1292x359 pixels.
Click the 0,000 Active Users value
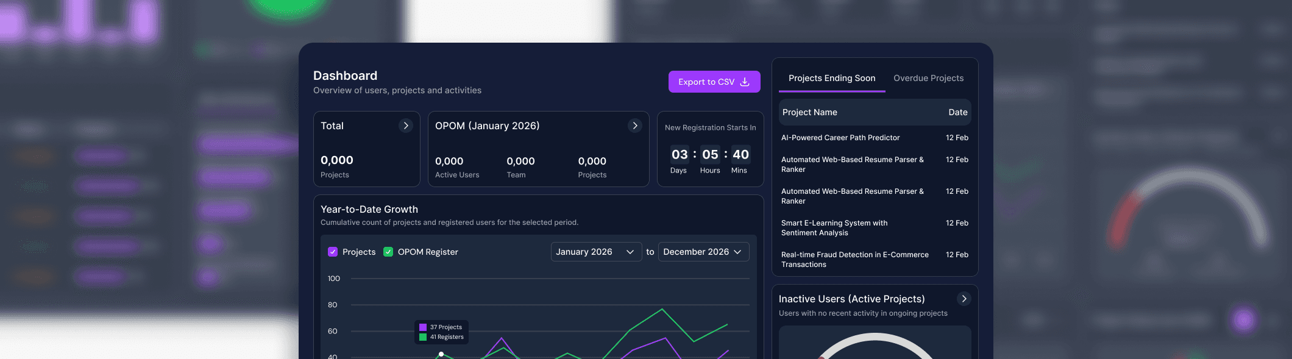449,162
